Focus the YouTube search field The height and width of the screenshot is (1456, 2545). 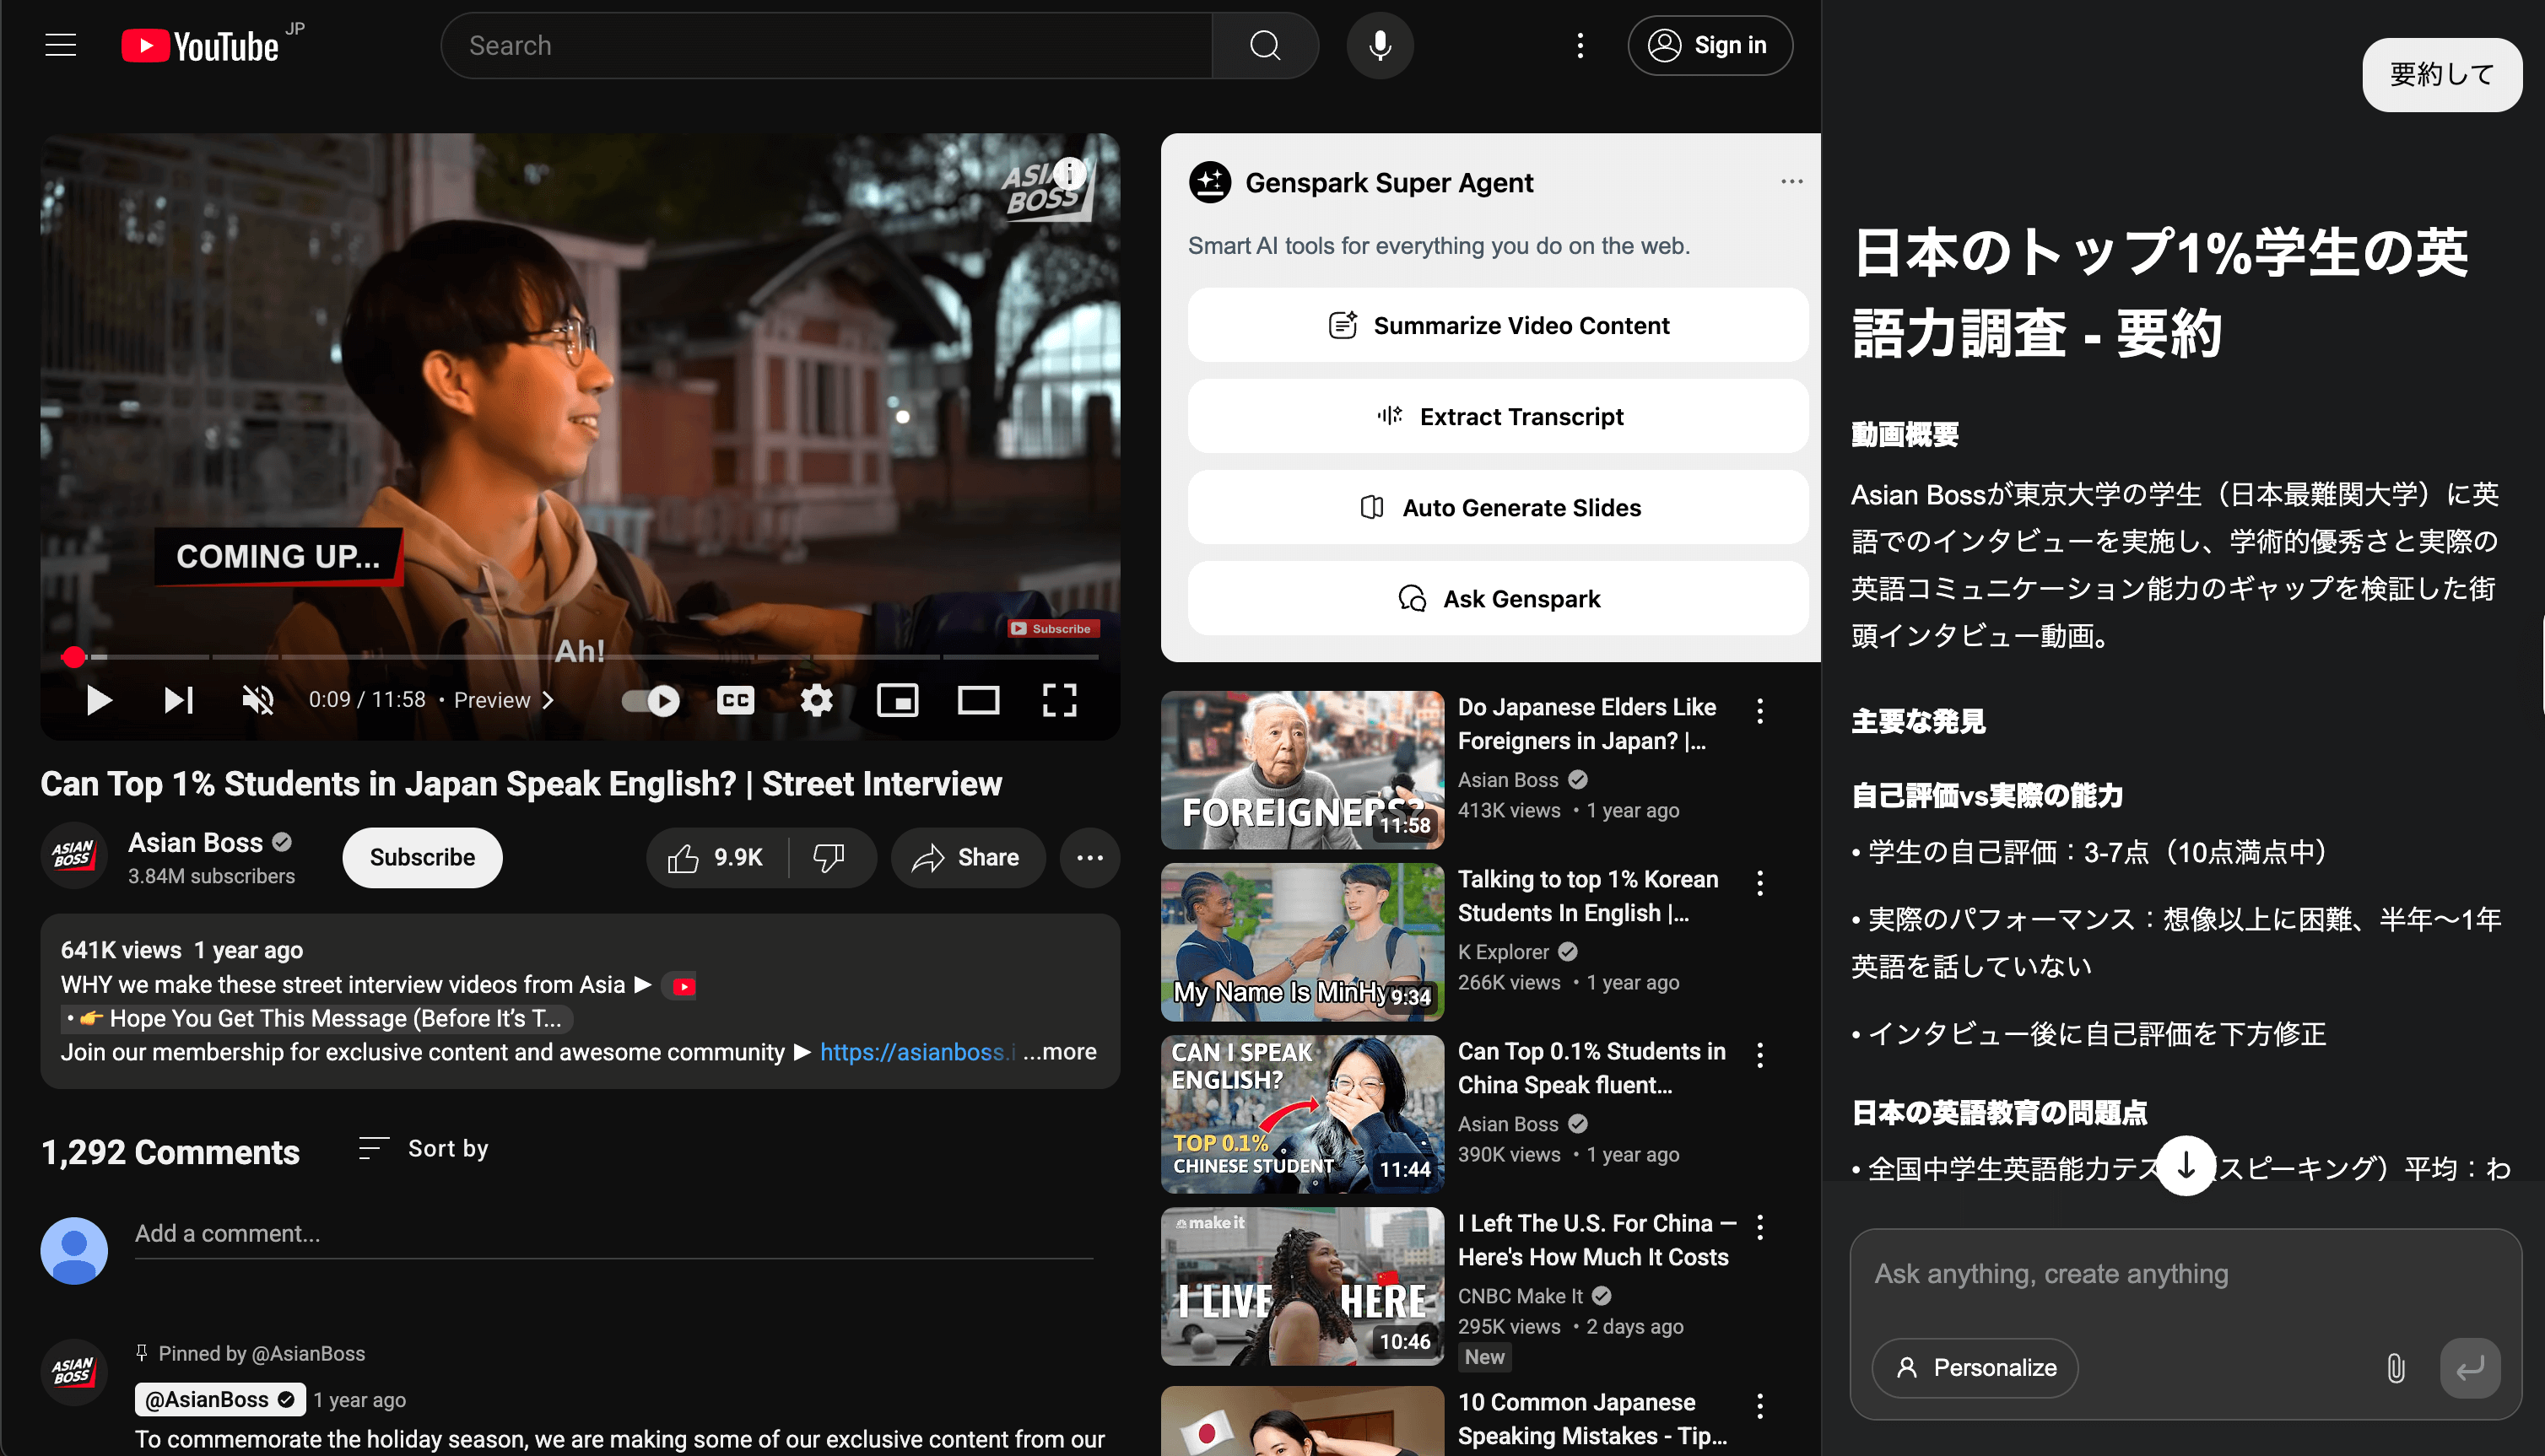(x=826, y=45)
